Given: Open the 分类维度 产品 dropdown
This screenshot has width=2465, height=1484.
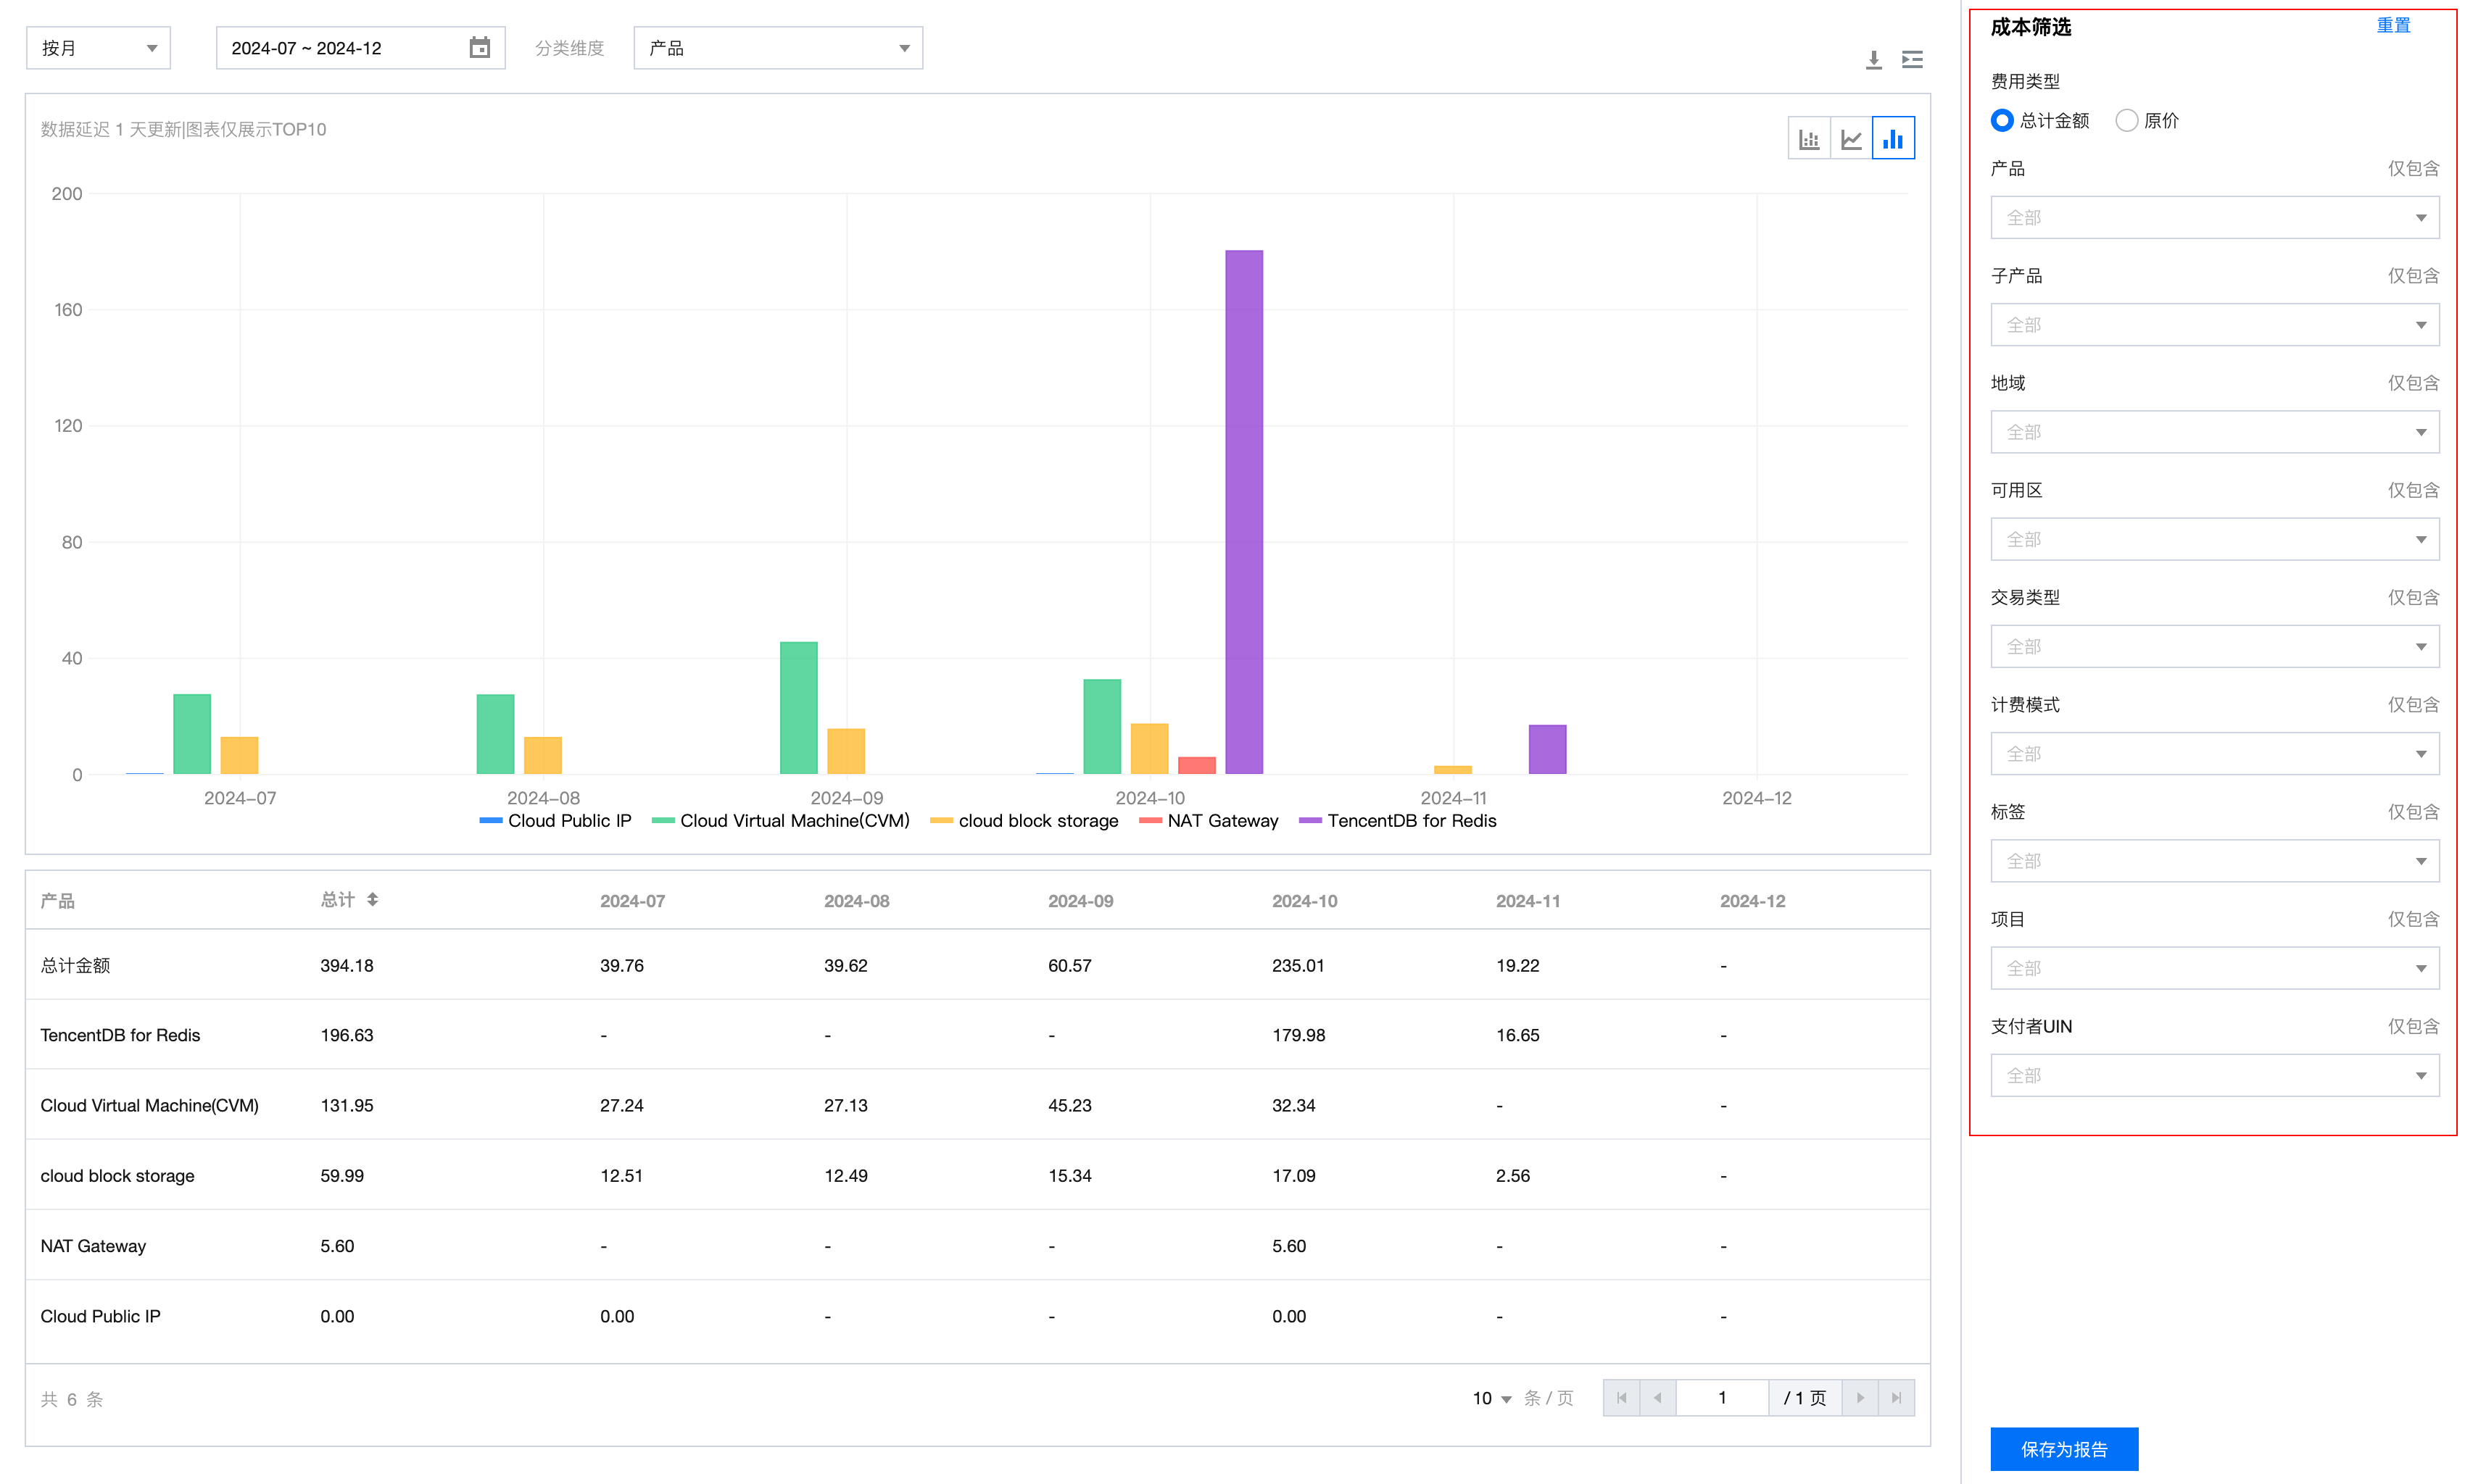Looking at the screenshot, I should pyautogui.click(x=777, y=48).
